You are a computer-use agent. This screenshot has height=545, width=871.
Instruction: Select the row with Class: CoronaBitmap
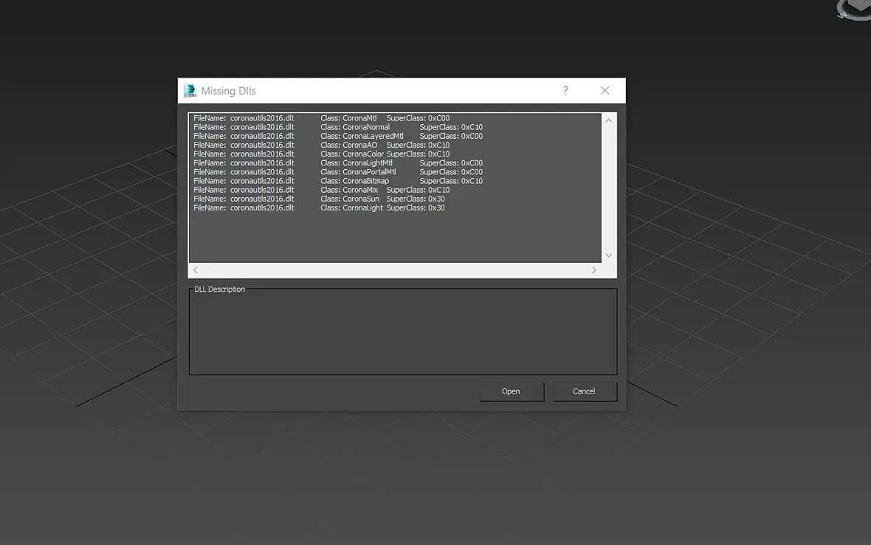click(395, 181)
